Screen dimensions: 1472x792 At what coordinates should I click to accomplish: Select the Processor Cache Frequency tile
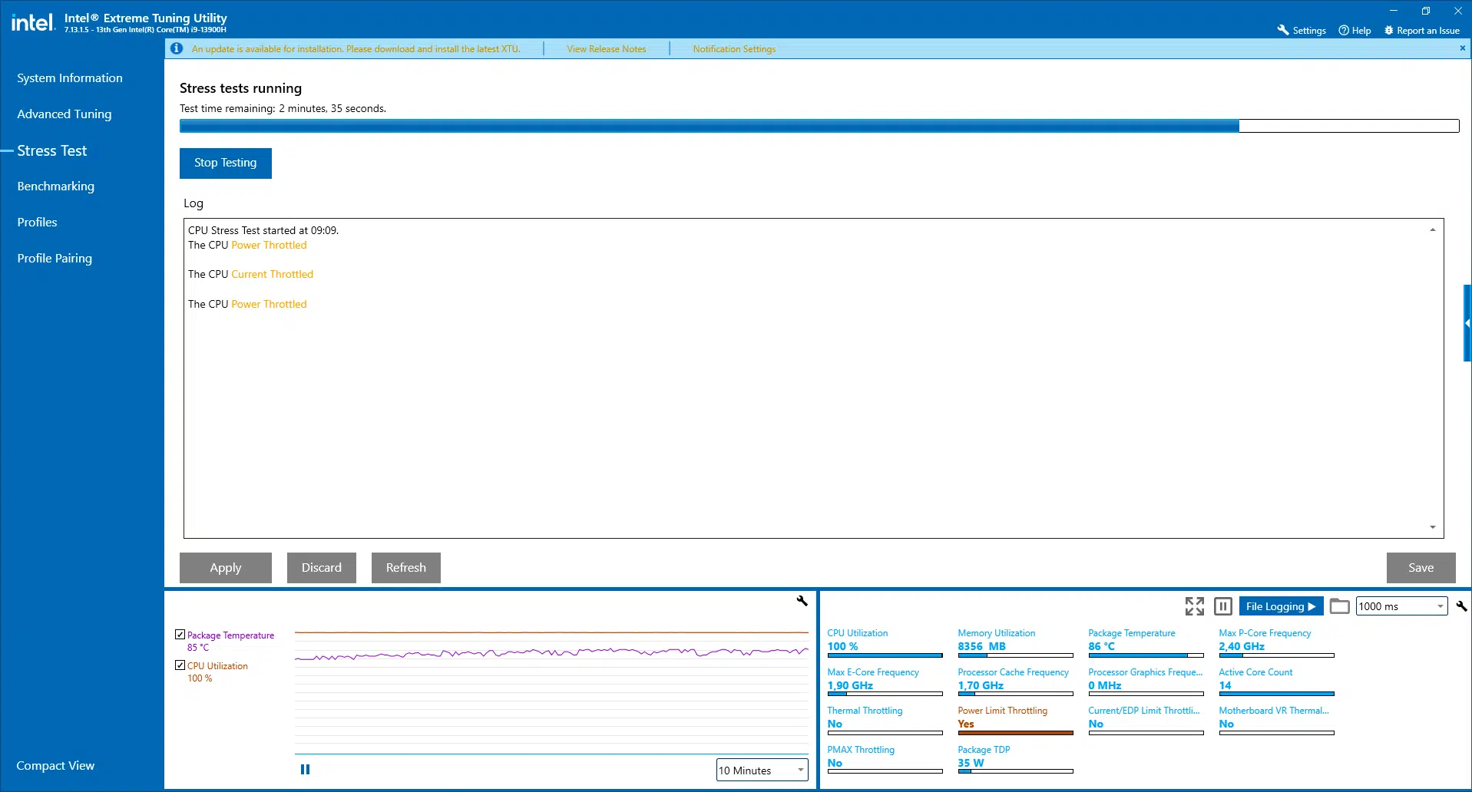pyautogui.click(x=1015, y=683)
